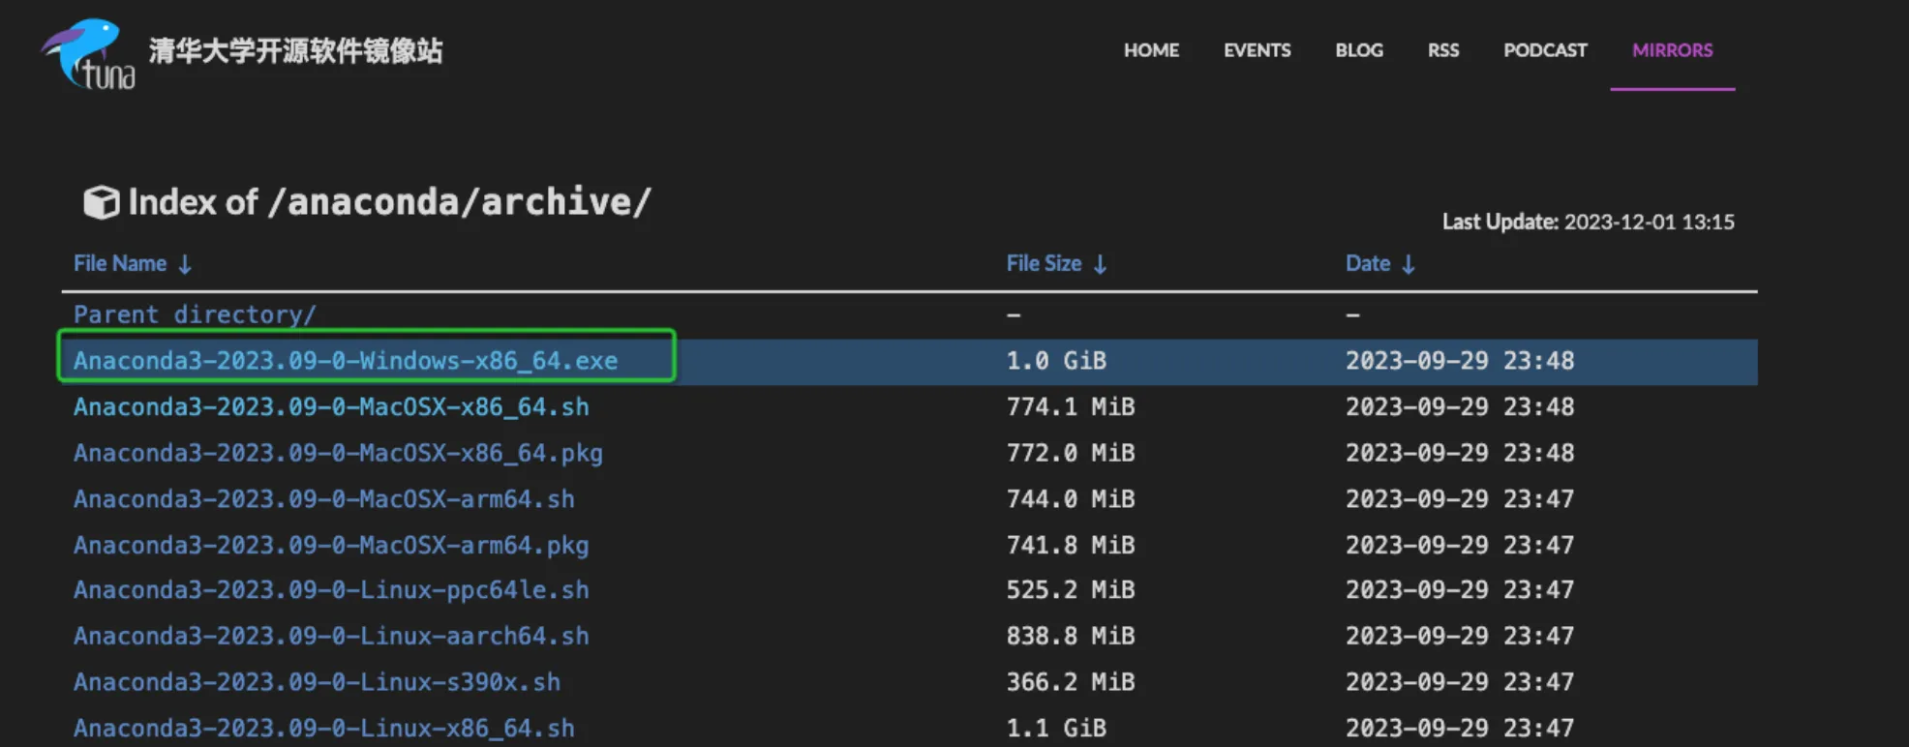Open PODCAST from top navigation
The width and height of the screenshot is (1909, 747).
pyautogui.click(x=1545, y=50)
